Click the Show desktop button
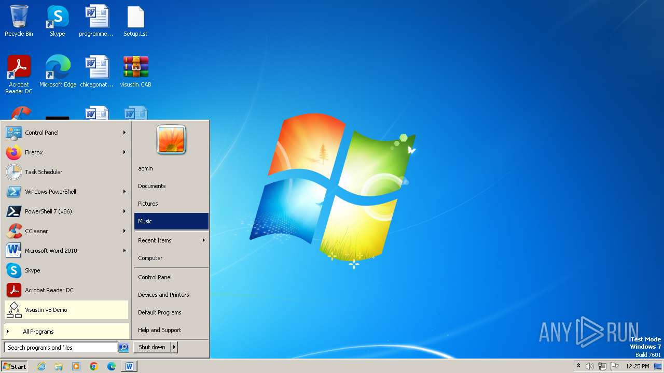This screenshot has width=664, height=373. click(658, 366)
